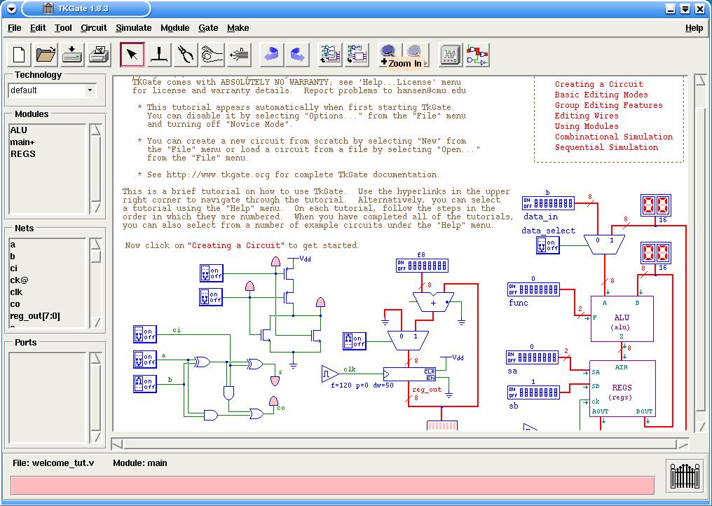Viewport: 712px width, 506px height.
Task: Follow the Creating a Circuit tutorial link
Action: coord(599,84)
